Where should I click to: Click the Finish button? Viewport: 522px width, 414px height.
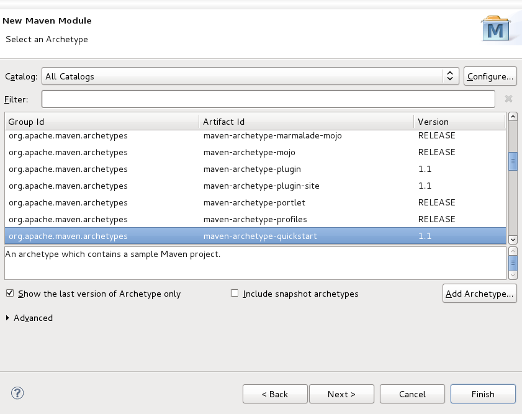483,394
